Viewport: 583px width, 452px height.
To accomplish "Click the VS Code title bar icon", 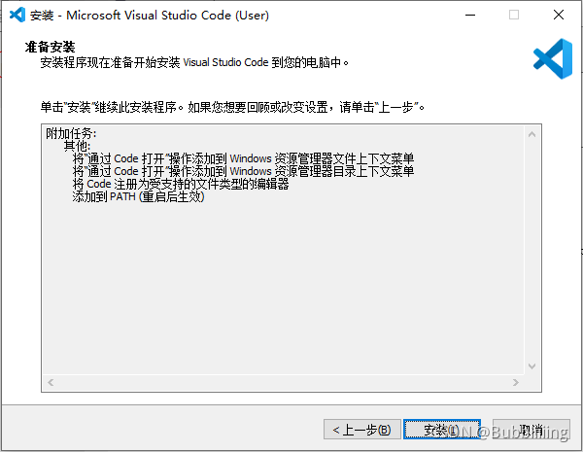I will click(17, 15).
